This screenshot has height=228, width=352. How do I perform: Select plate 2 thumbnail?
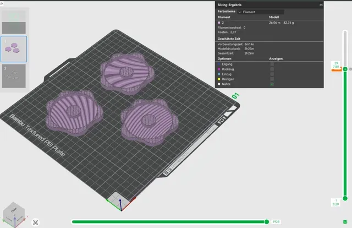(x=14, y=76)
